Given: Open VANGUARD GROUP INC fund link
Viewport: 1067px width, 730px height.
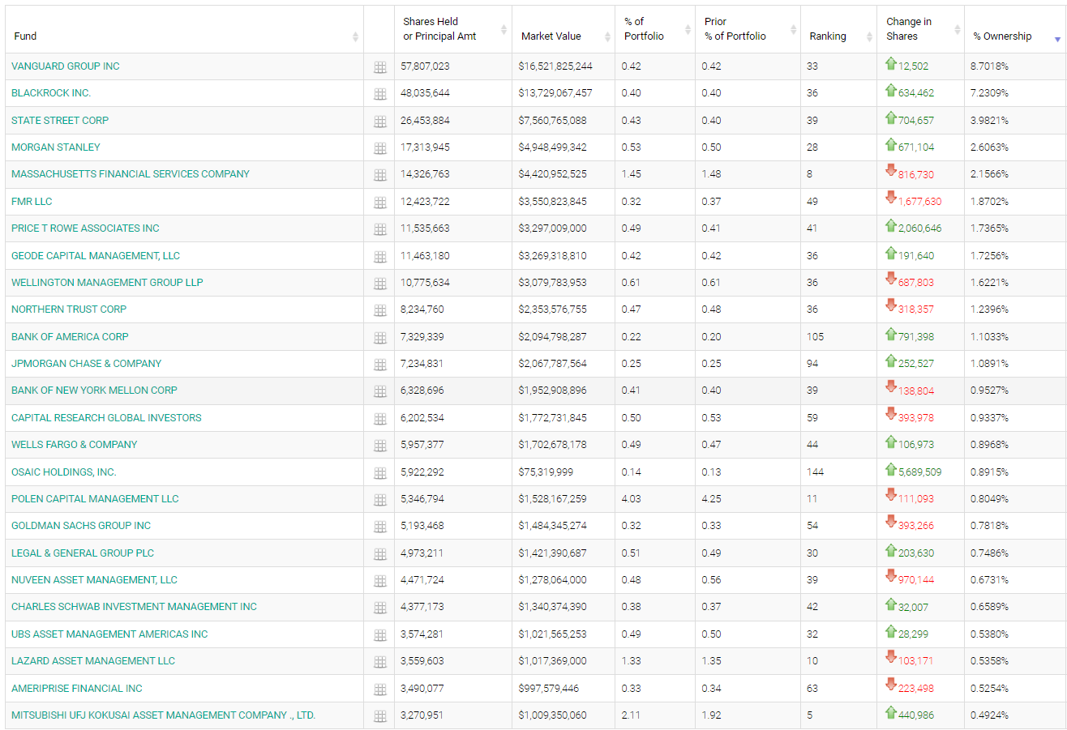Looking at the screenshot, I should pos(66,66).
